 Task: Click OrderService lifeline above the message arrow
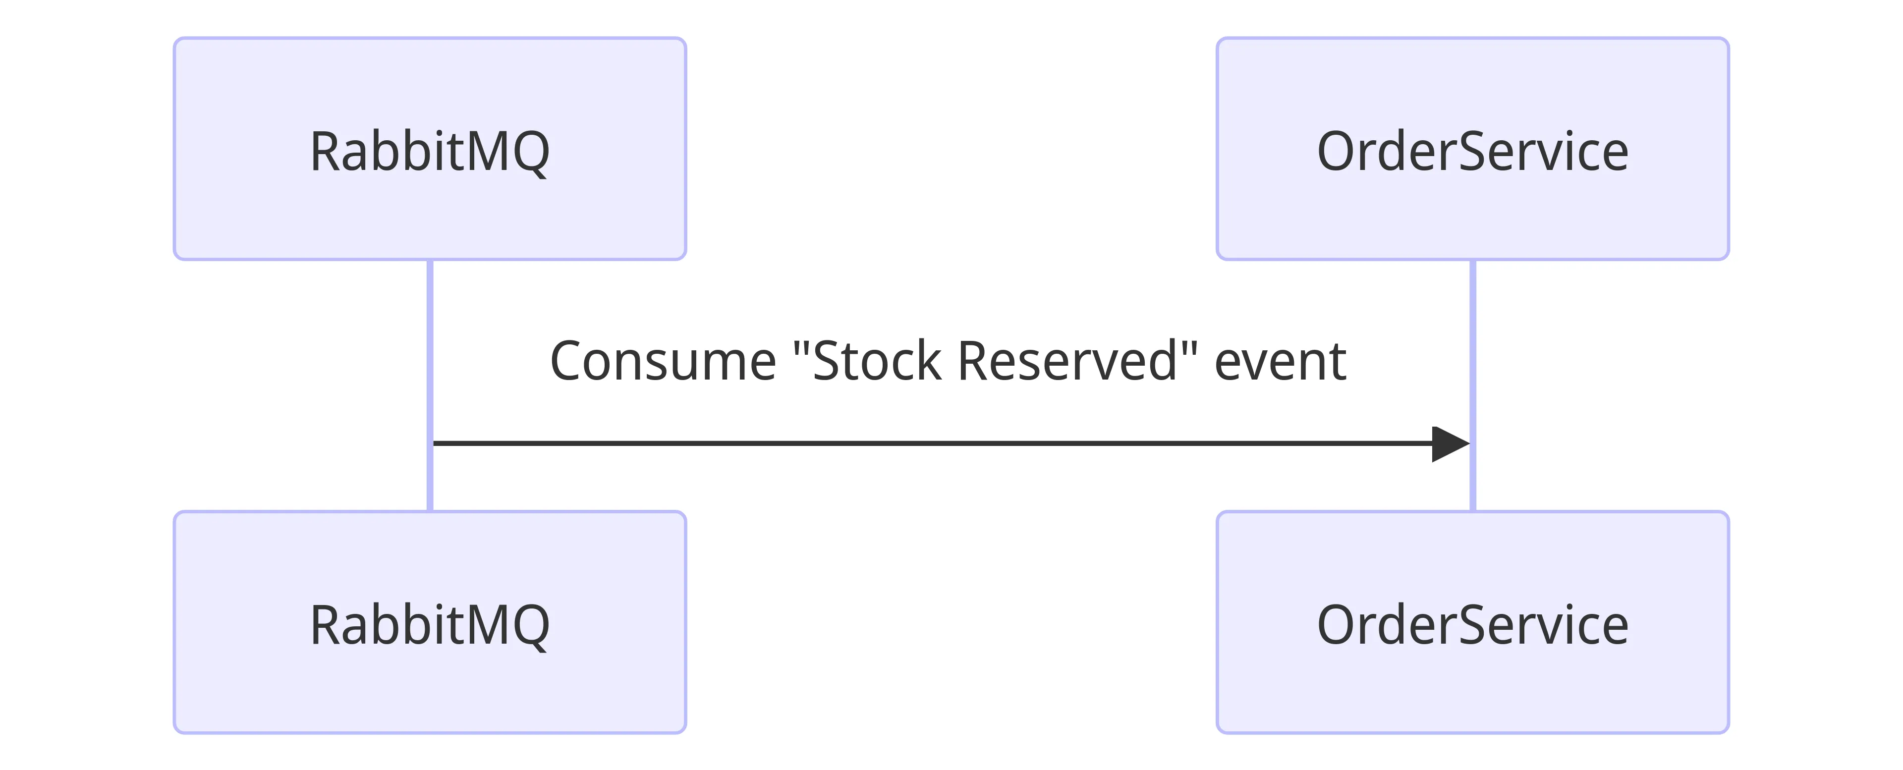[1473, 332]
